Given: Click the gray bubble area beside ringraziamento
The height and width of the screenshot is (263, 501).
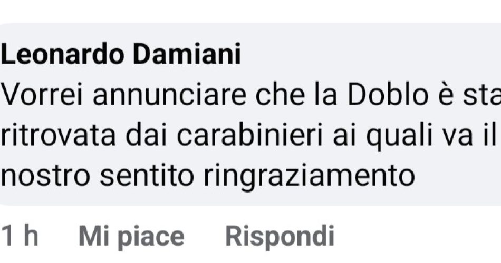Looking at the screenshot, I should pos(457,177).
